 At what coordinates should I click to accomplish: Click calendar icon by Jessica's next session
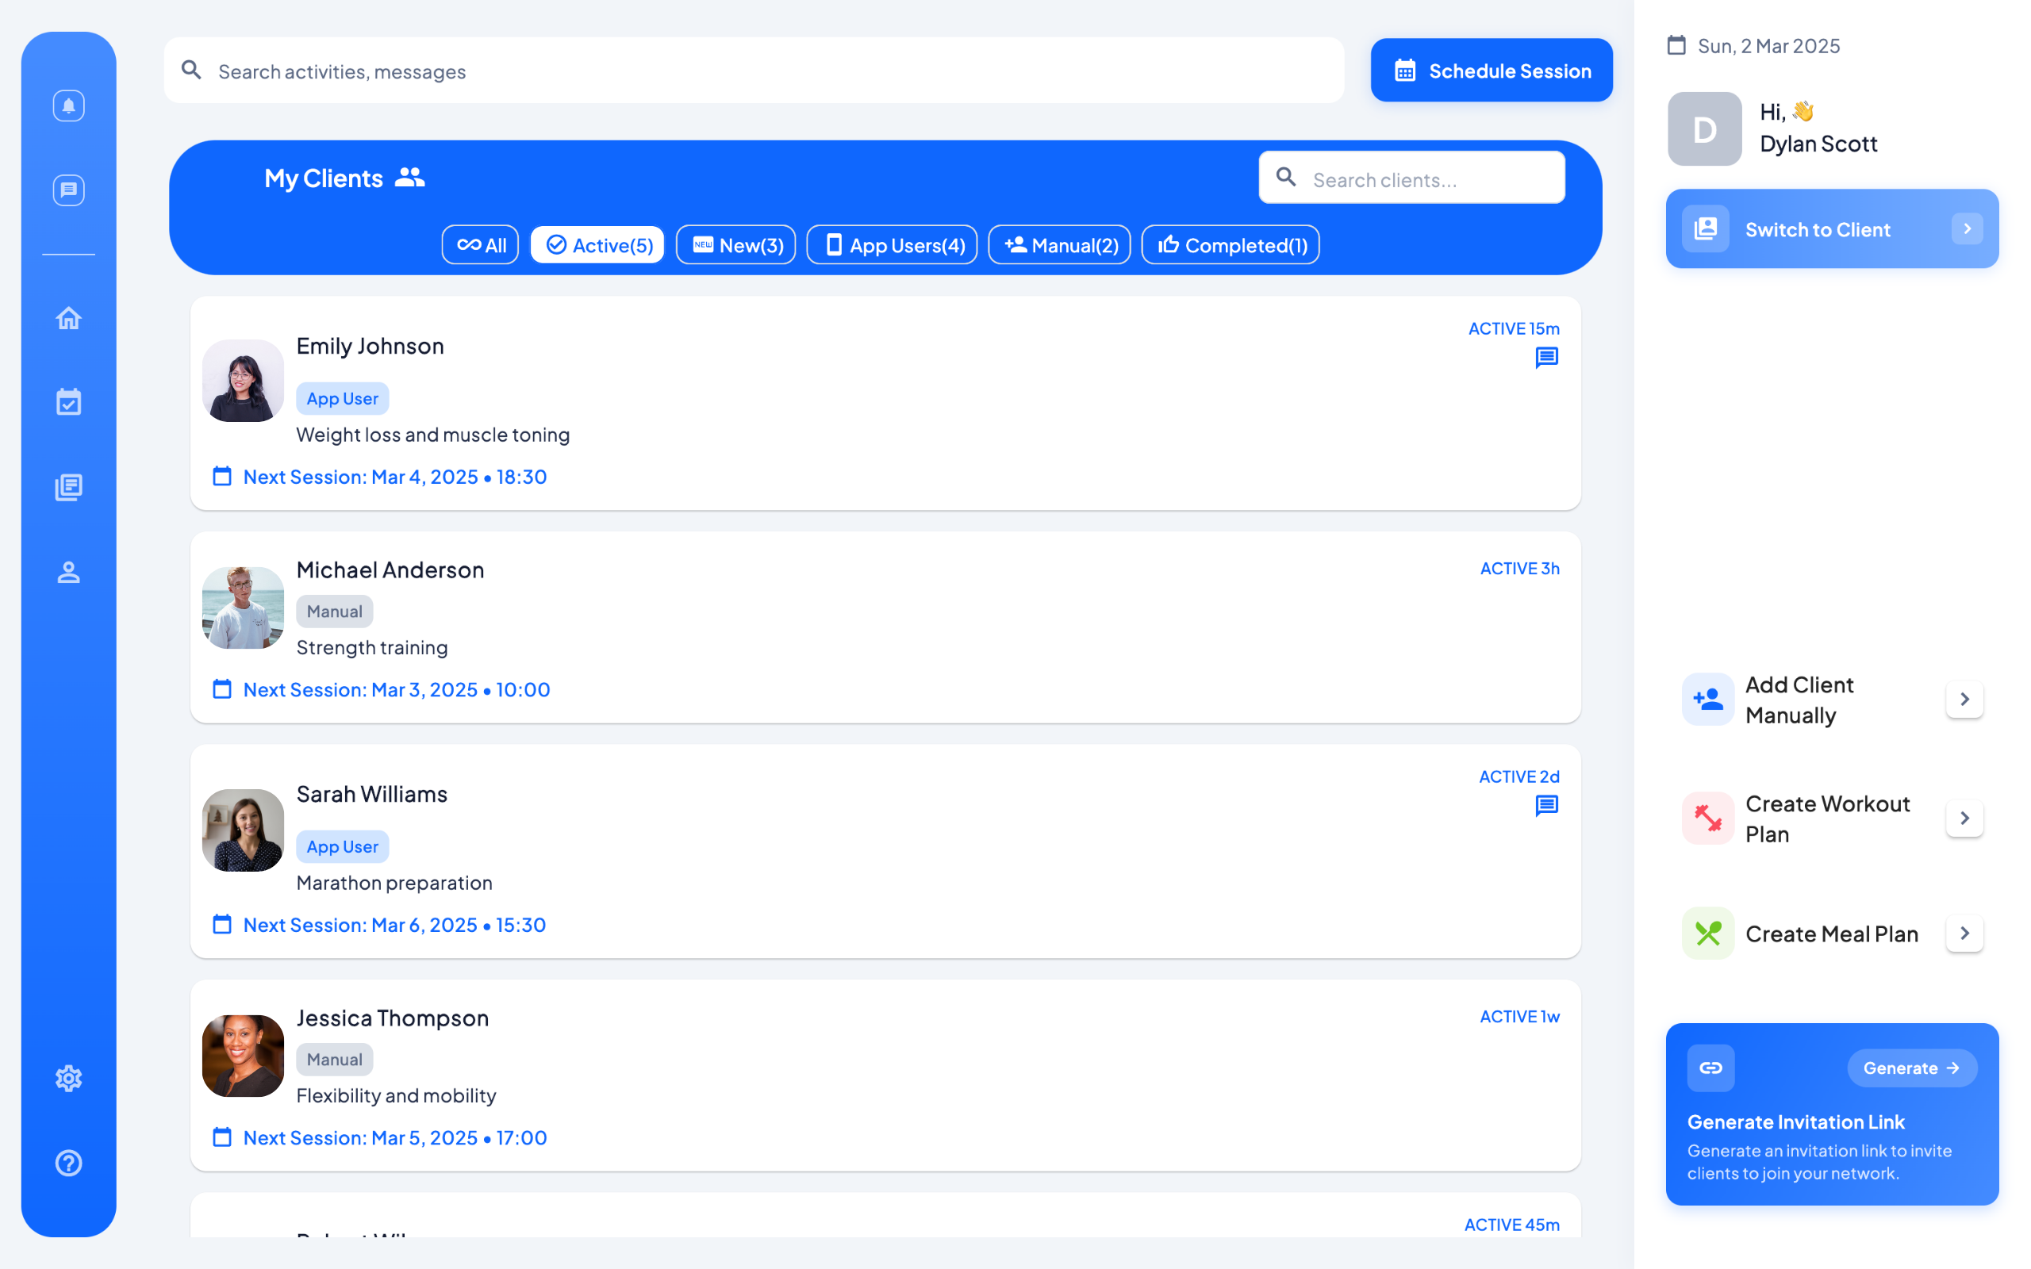tap(221, 1138)
